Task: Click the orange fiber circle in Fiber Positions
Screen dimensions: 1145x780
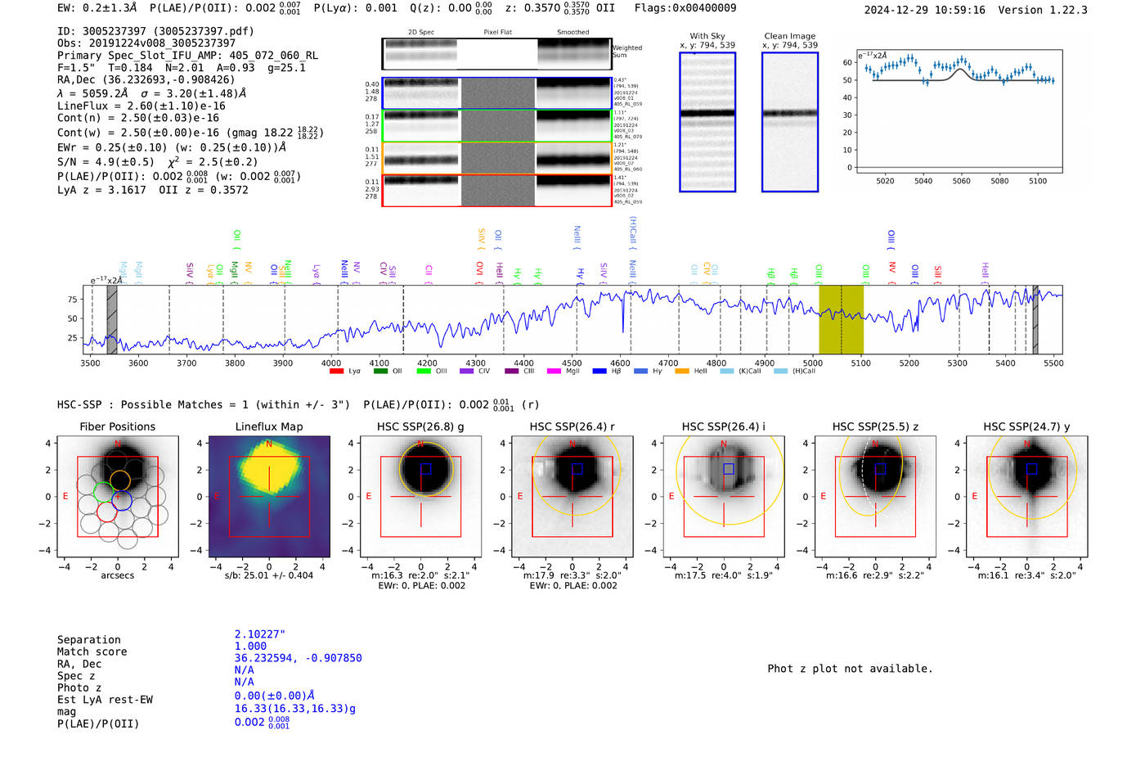Action: (x=120, y=480)
